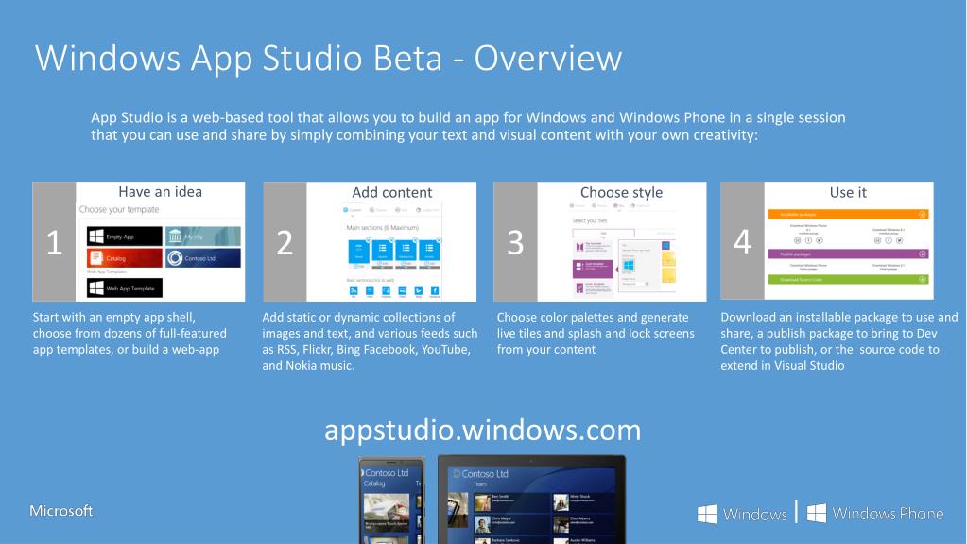Click middle share icon under Windows Phone
Screen dimensions: 967x544
pyautogui.click(x=808, y=240)
